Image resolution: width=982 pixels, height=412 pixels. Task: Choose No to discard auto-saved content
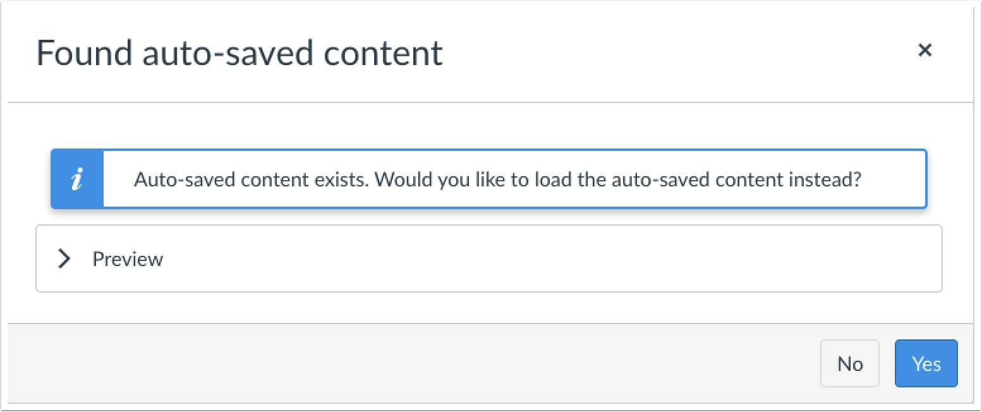pyautogui.click(x=849, y=363)
